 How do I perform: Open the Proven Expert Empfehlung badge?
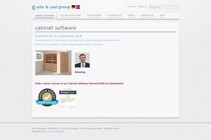pos(47,98)
